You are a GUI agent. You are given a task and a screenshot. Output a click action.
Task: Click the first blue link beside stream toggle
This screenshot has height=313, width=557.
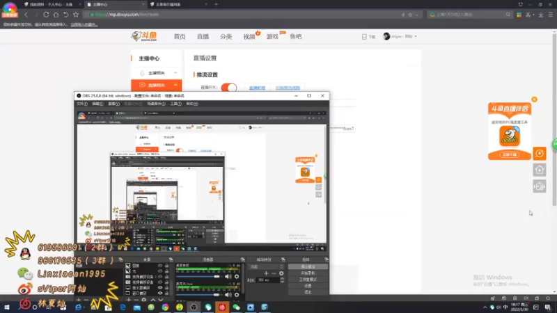click(257, 88)
